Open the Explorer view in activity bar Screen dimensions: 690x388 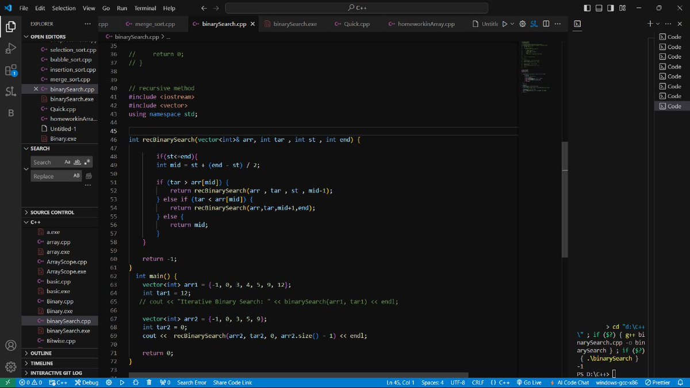coord(10,26)
